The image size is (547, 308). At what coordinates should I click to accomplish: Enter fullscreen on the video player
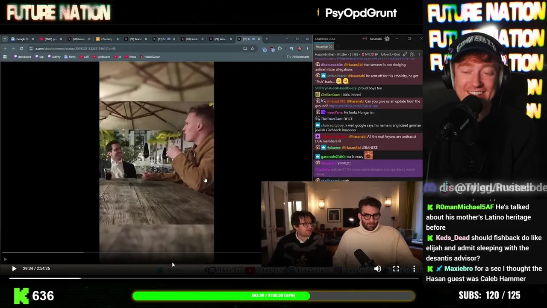click(x=396, y=269)
